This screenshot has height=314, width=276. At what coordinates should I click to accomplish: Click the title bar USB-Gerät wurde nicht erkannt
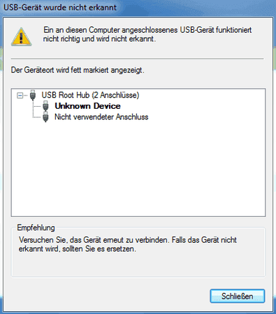(60, 8)
